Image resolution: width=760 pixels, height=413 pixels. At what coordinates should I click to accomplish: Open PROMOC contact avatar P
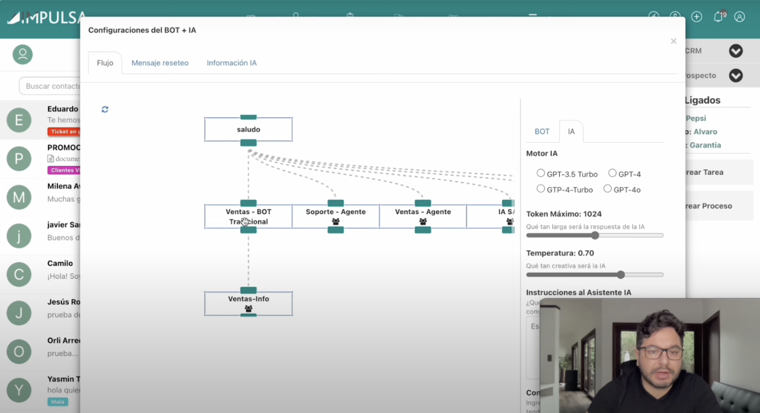pos(19,159)
